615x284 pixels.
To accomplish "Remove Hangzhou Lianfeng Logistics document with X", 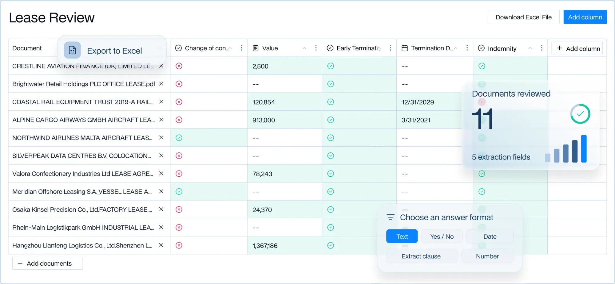I will click(161, 245).
